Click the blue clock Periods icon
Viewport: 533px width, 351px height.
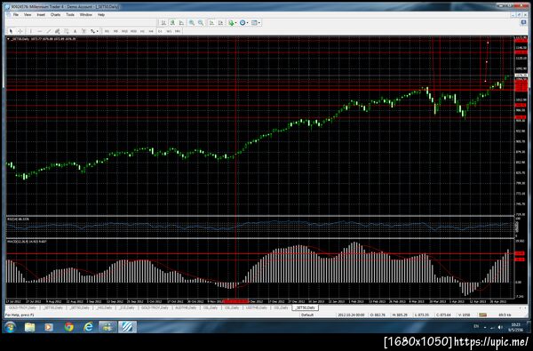[x=243, y=23]
